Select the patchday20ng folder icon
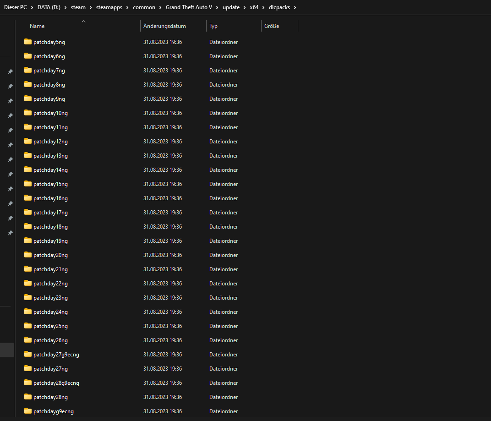This screenshot has width=491, height=421. 28,255
